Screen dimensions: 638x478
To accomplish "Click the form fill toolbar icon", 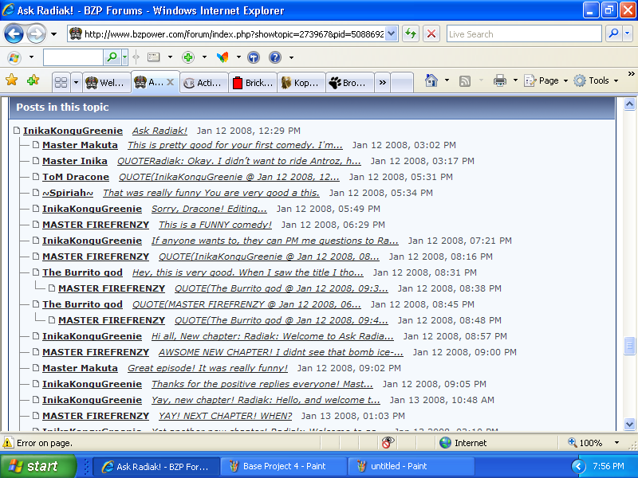I will (153, 57).
